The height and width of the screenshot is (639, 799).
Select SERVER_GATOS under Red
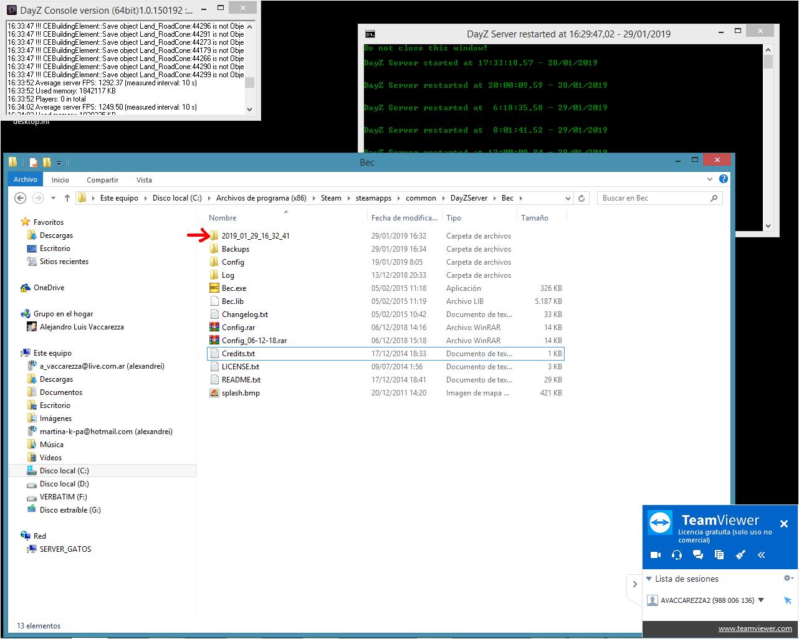[65, 549]
